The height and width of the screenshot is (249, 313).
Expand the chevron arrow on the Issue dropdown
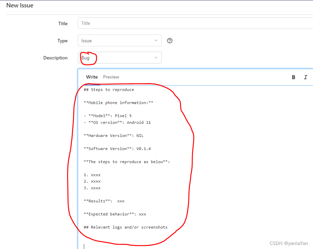[156, 40]
